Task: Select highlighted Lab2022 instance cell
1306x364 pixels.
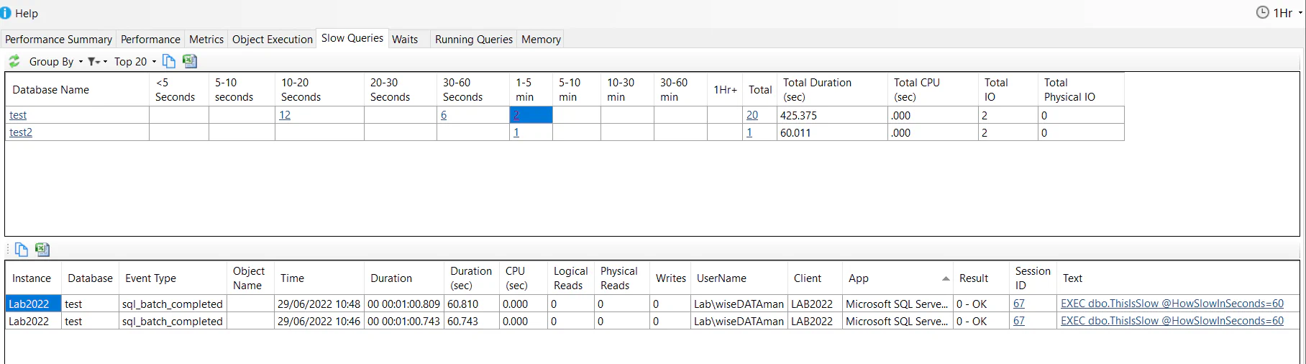Action: [x=33, y=304]
